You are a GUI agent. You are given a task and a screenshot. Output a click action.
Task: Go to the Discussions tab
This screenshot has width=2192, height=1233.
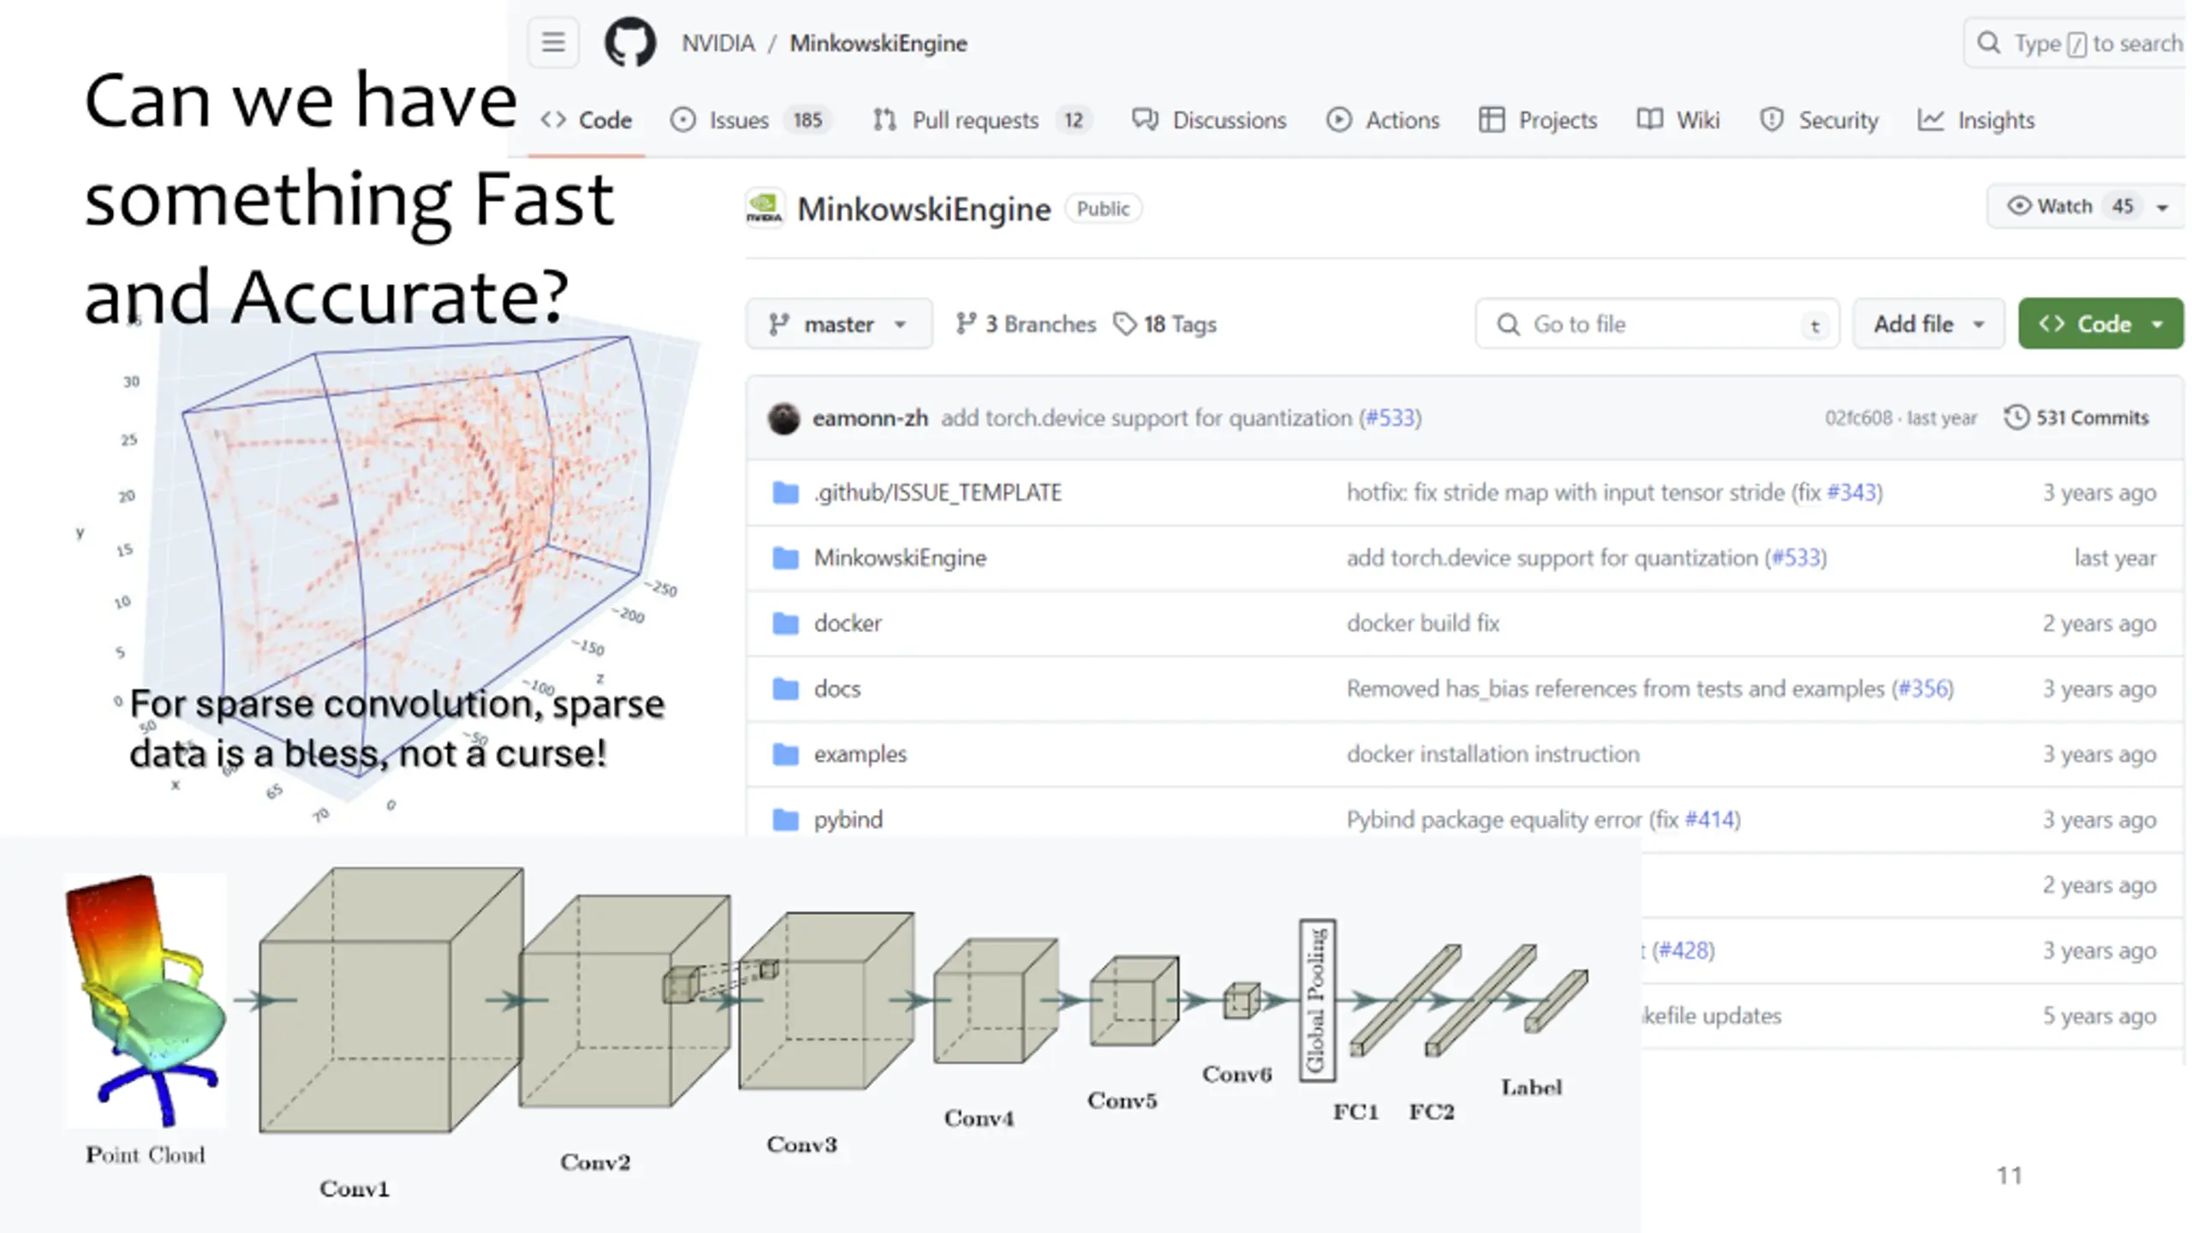1209,120
